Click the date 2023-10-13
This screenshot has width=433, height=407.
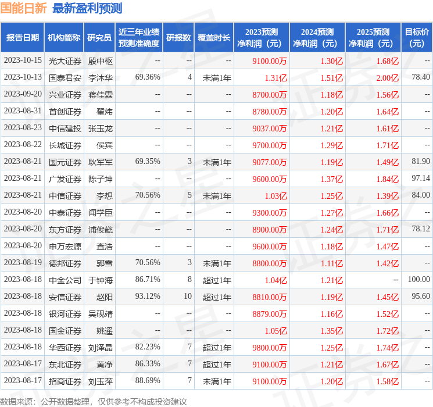pyautogui.click(x=23, y=77)
